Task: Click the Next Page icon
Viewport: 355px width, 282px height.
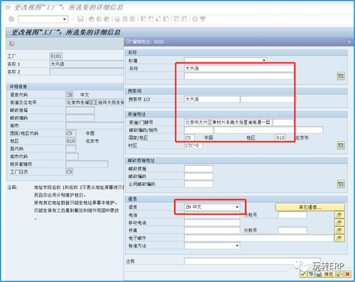Action: pyautogui.click(x=158, y=19)
